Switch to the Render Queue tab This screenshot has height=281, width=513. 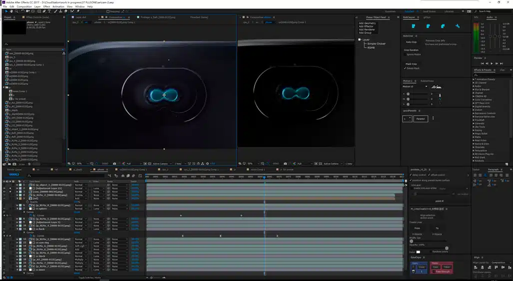[14, 169]
